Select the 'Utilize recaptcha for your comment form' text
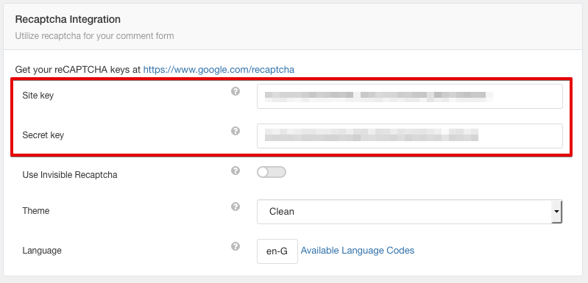Image resolution: width=588 pixels, height=283 pixels. pos(94,36)
